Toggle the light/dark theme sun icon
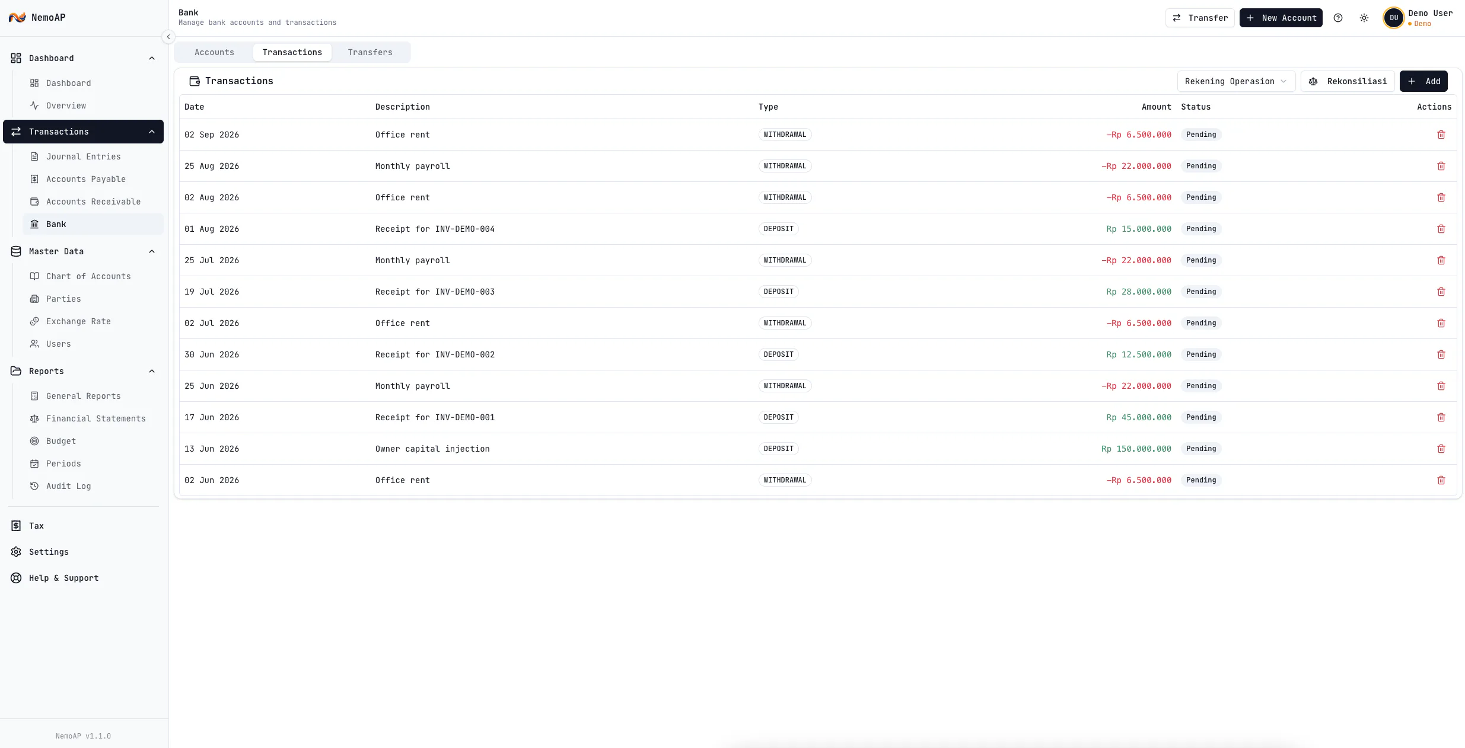This screenshot has width=1465, height=748. click(x=1364, y=18)
